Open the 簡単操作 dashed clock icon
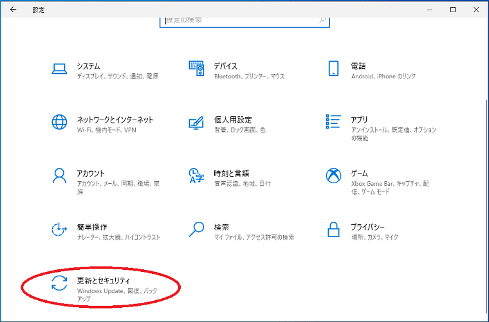 [59, 229]
